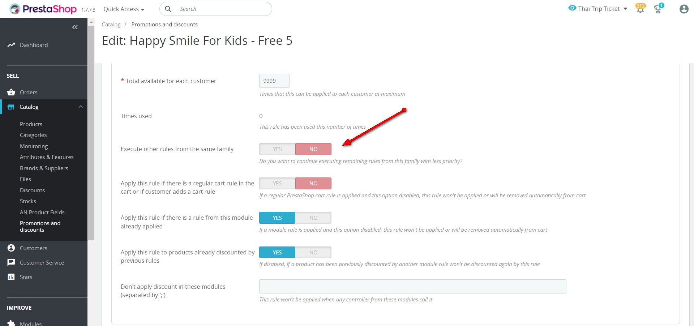
Task: Click the Catalog breadcrumb link
Action: [111, 24]
